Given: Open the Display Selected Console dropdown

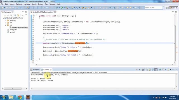Looking at the screenshot, I should (x=165, y=70).
